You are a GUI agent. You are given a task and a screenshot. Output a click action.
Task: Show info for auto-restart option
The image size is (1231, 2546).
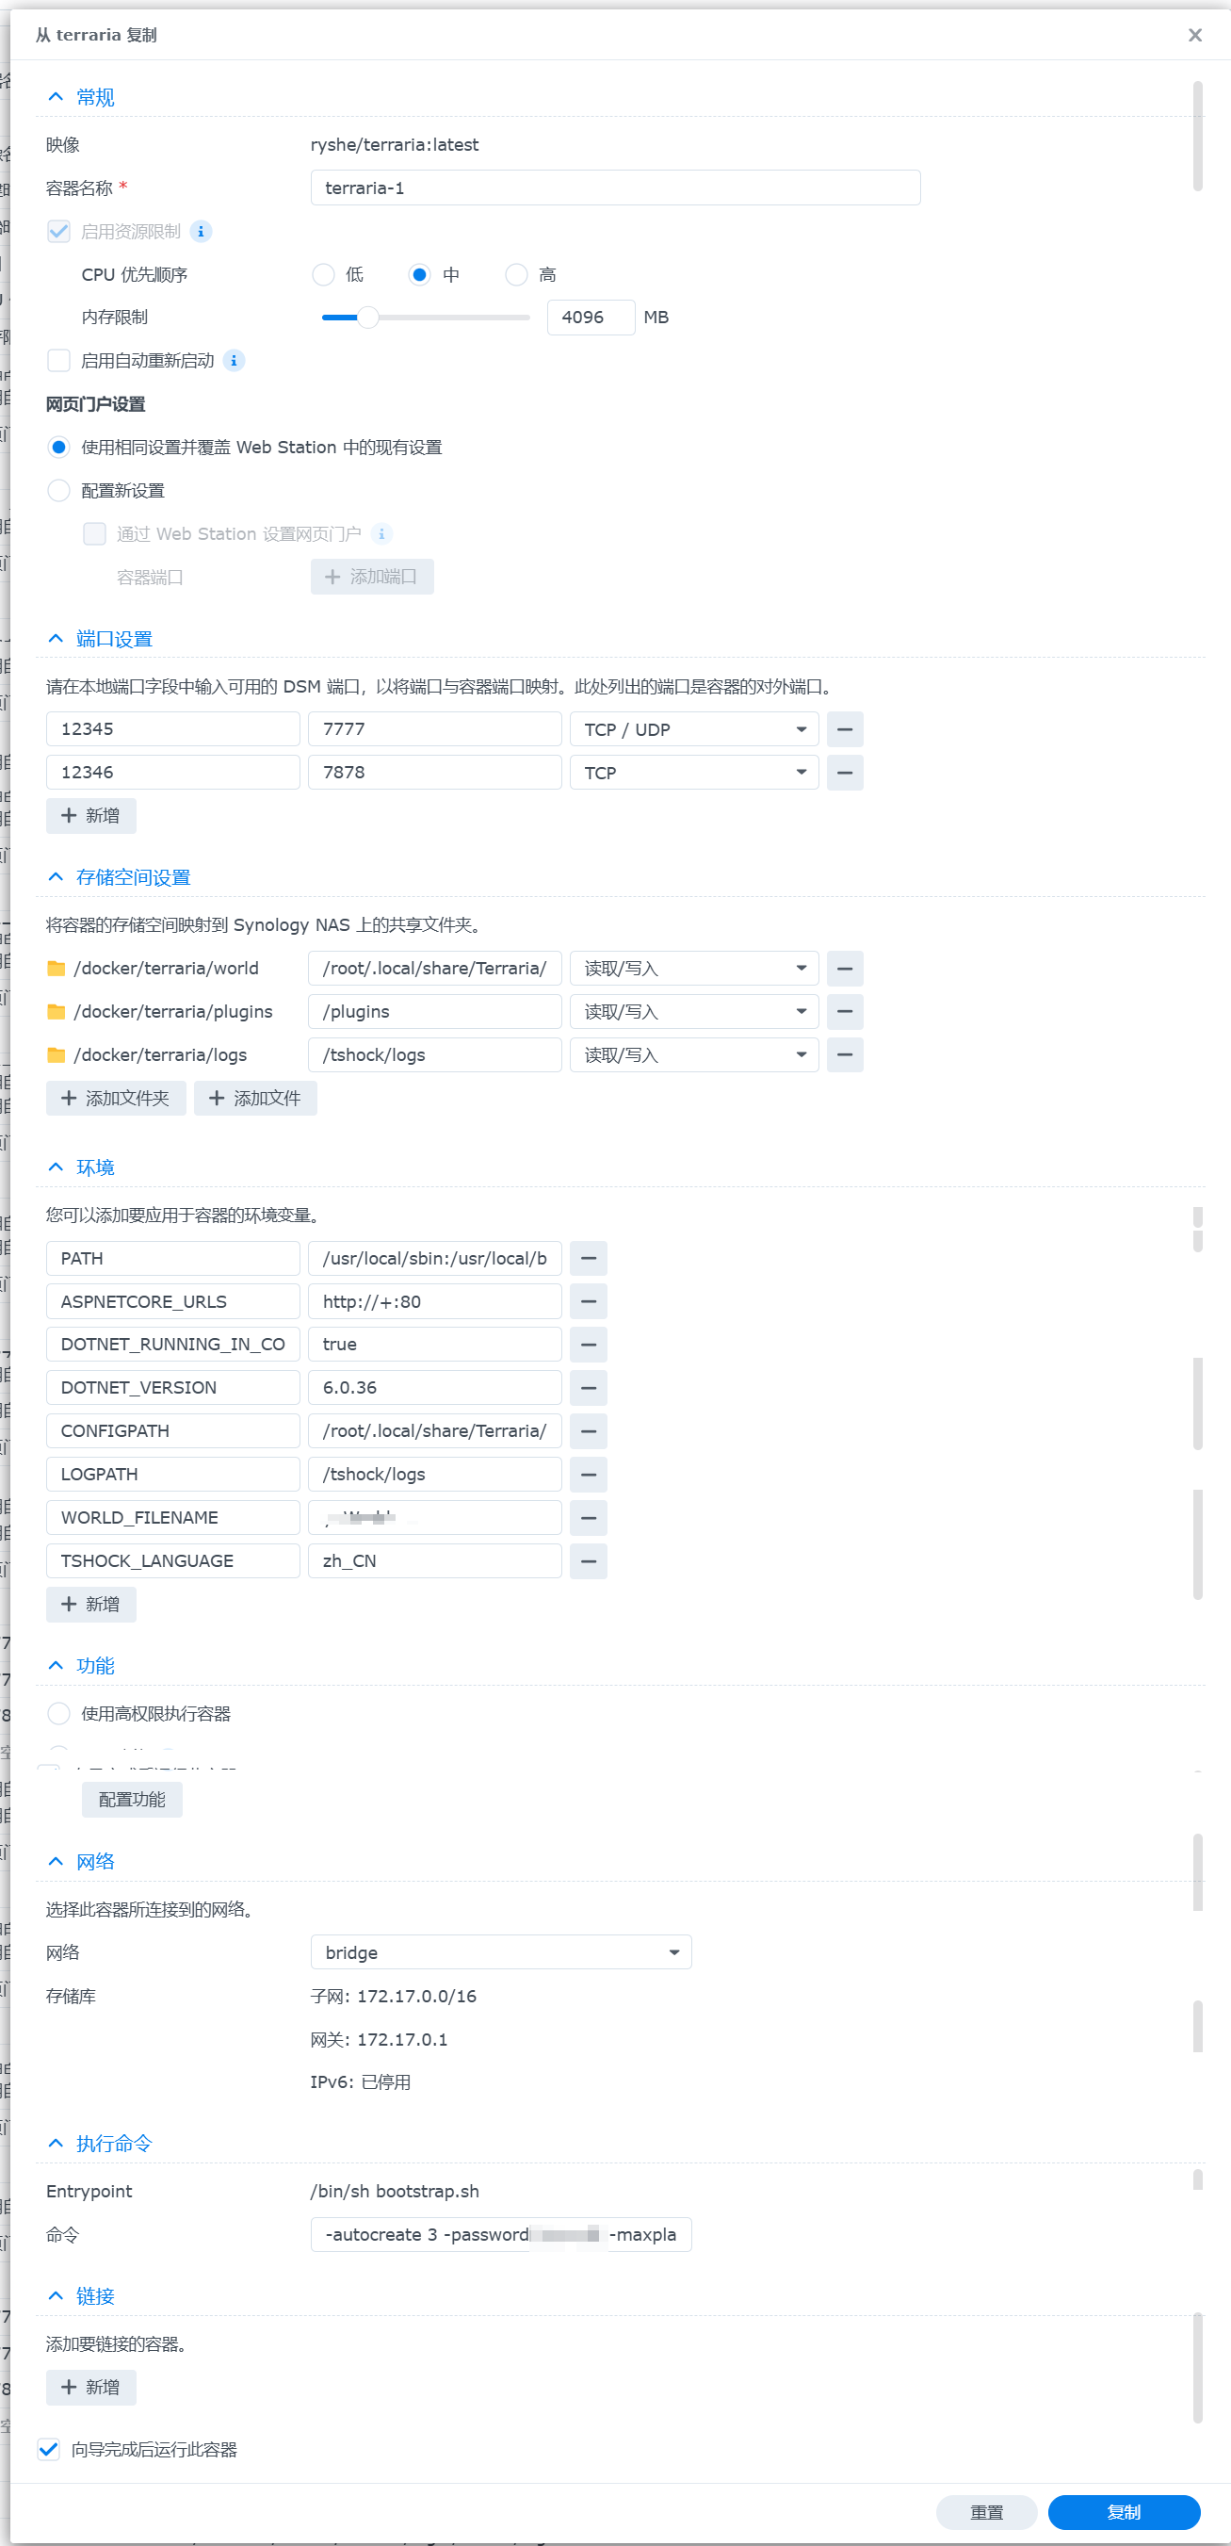[x=235, y=361]
